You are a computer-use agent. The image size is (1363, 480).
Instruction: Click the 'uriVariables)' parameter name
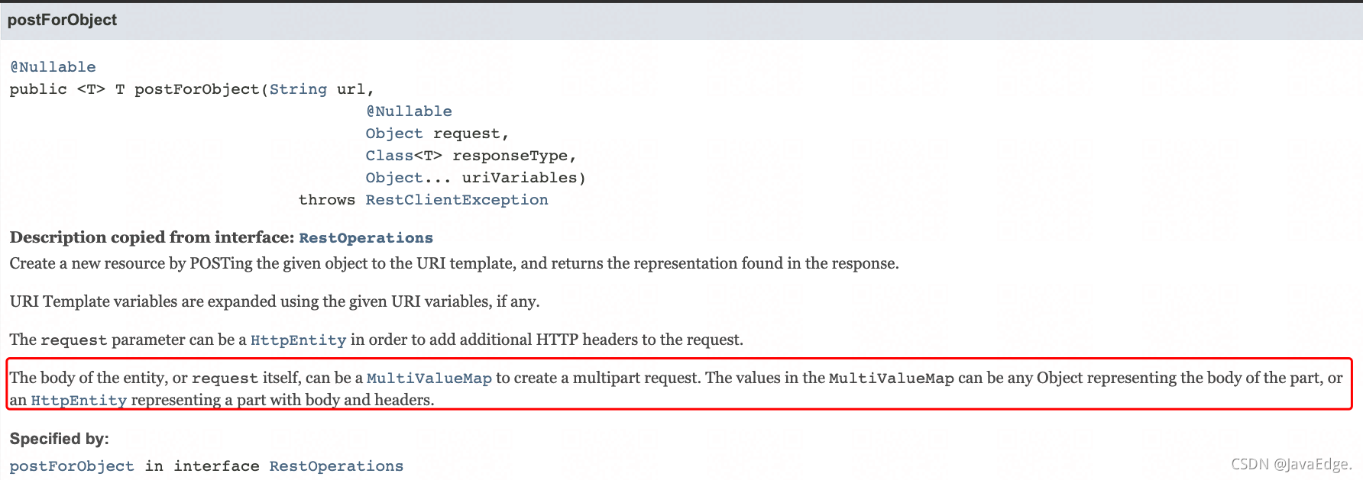coord(524,178)
